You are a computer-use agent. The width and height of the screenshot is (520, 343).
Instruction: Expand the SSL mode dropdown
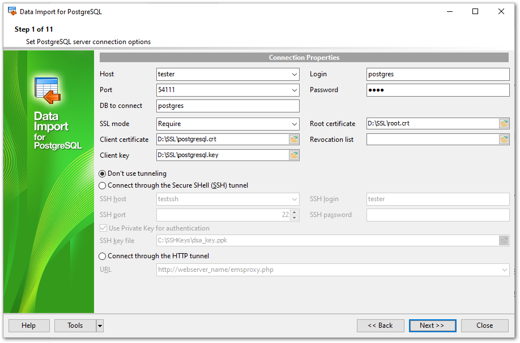[x=295, y=124]
